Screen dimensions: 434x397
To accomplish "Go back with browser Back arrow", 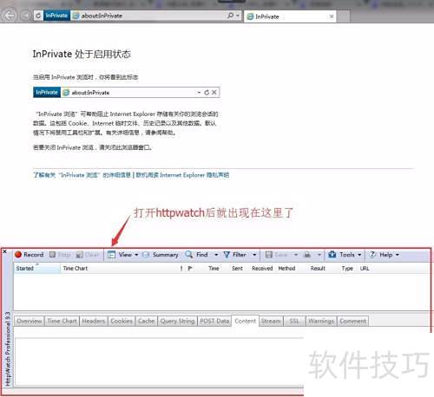I will (10, 16).
